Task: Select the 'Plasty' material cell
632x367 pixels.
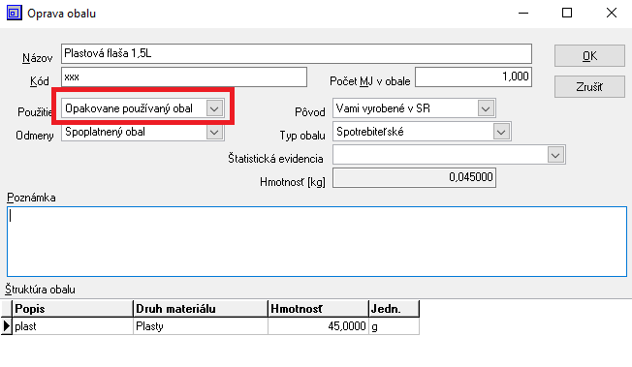Action: click(201, 326)
